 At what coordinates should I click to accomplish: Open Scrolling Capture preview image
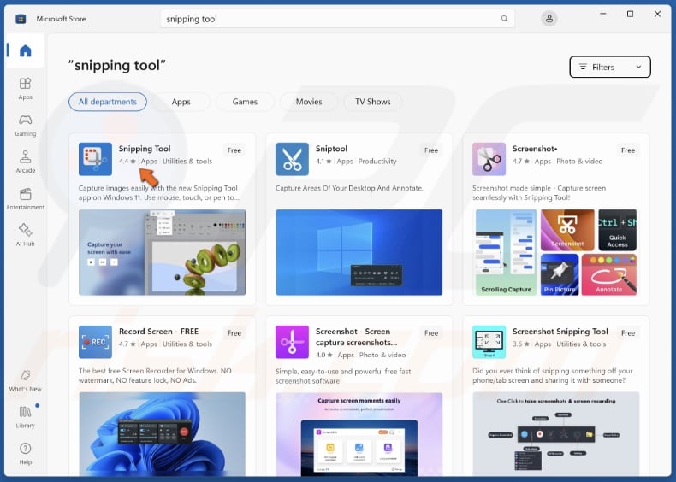click(506, 252)
